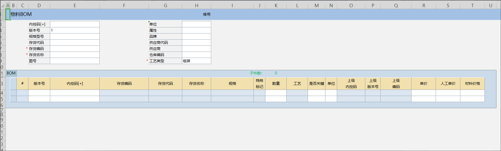Viewport: 501px width, 151px height.
Task: Select the 图号 input field
Action: point(75,61)
